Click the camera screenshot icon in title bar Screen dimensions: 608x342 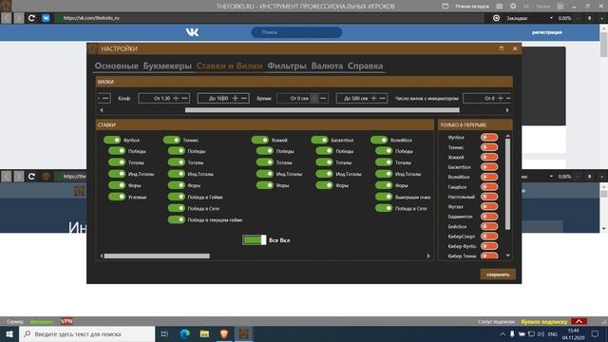[500, 7]
